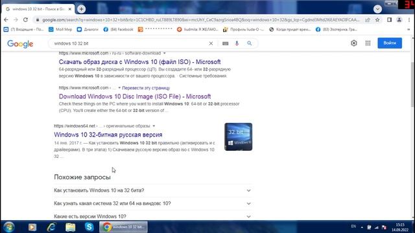Reload the current page

(25, 20)
